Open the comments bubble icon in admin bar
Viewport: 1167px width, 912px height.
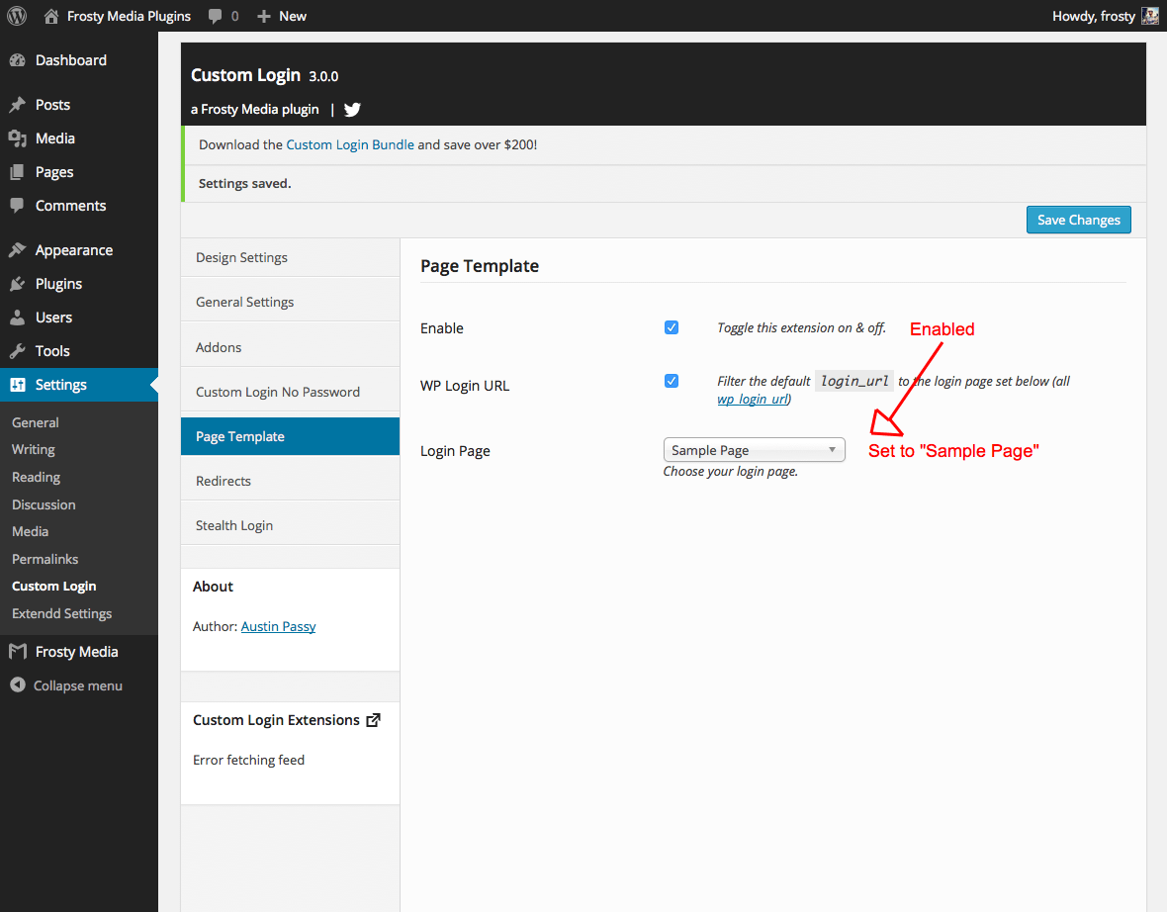[x=215, y=17]
